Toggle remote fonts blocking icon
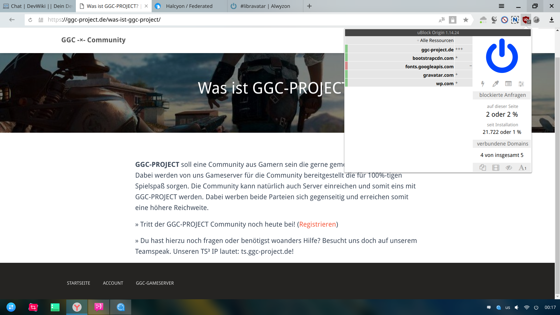Screen dimensions: 560x315 point(522,168)
